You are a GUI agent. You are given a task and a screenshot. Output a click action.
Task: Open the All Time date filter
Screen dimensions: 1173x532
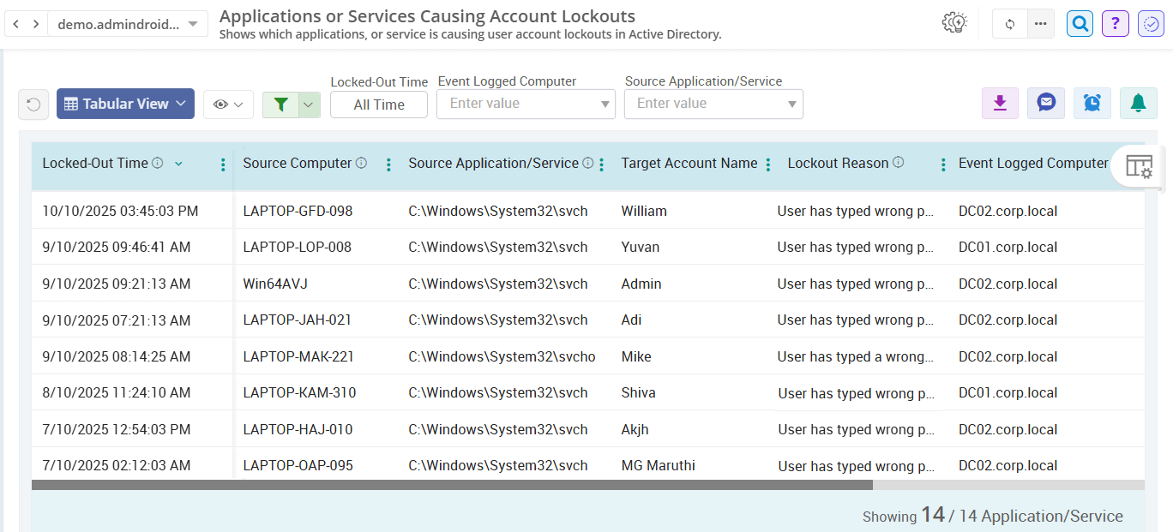click(x=378, y=104)
